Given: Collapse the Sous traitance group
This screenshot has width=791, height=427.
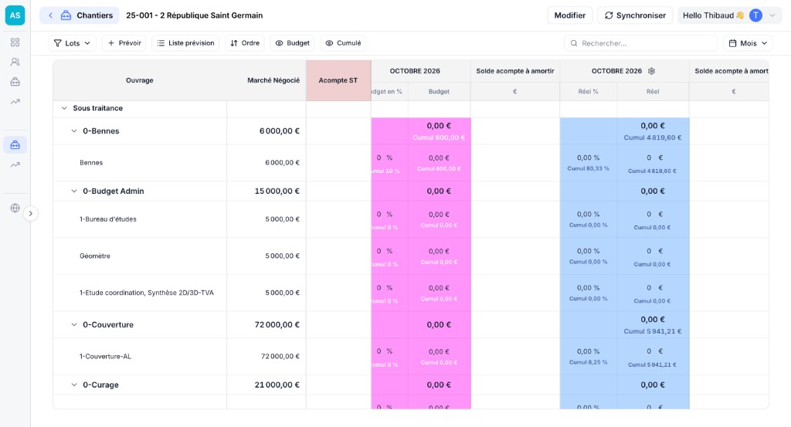Looking at the screenshot, I should pos(64,108).
